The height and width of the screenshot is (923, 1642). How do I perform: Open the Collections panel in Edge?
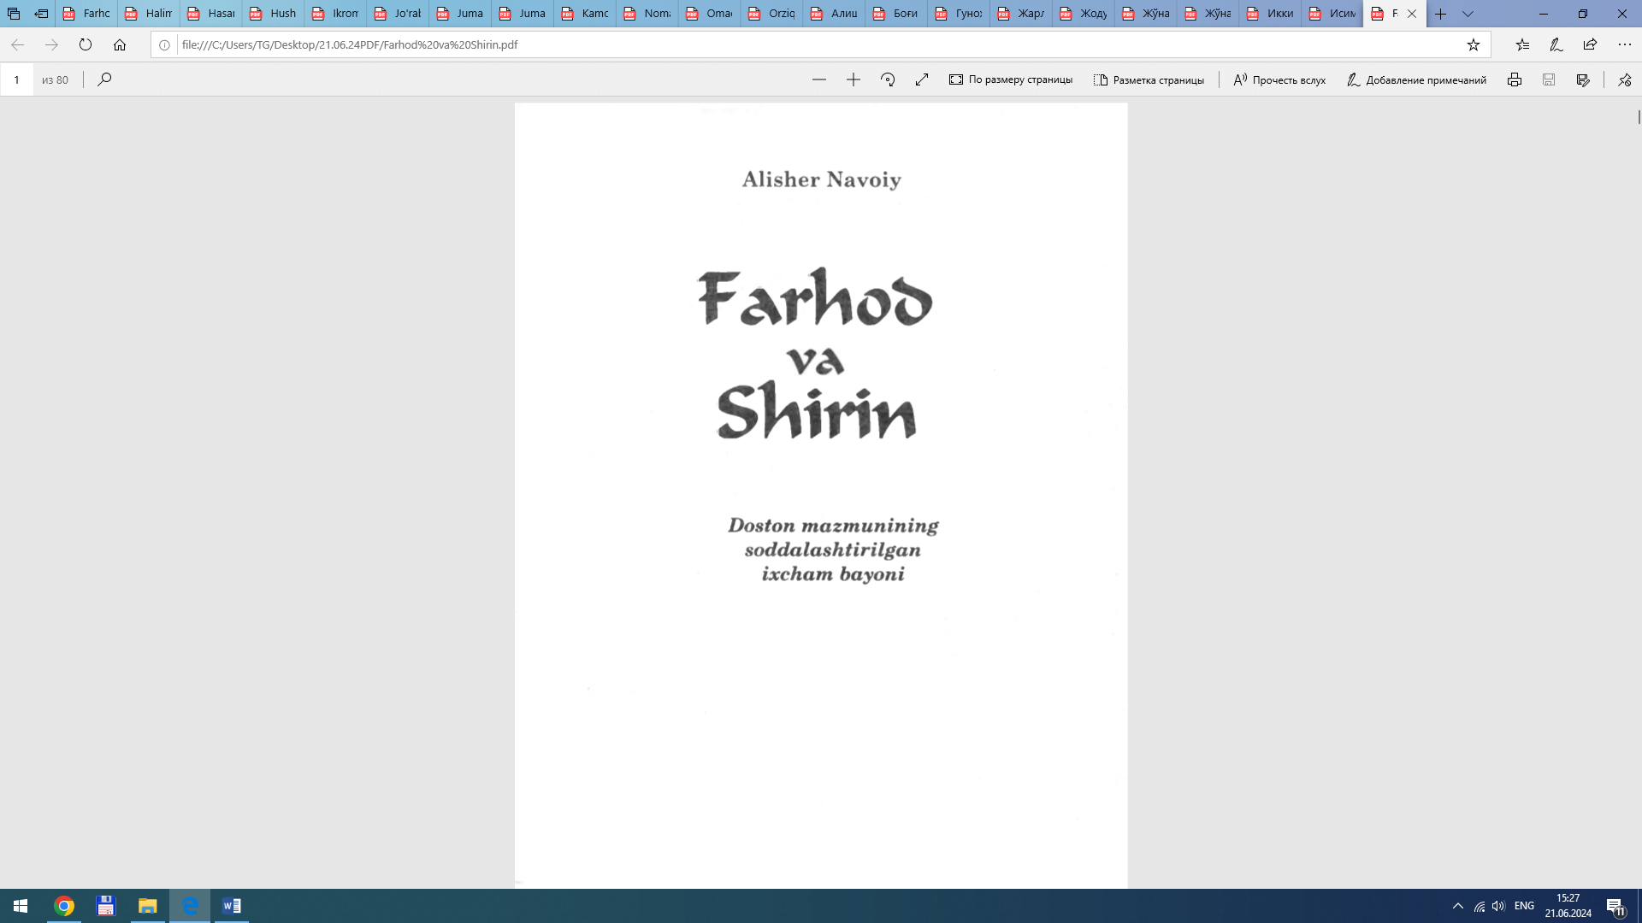[x=1522, y=44]
